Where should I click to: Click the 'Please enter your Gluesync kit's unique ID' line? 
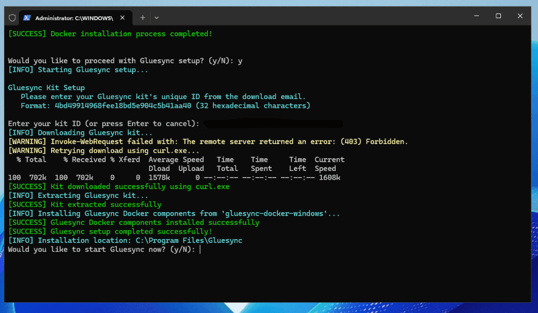(163, 96)
